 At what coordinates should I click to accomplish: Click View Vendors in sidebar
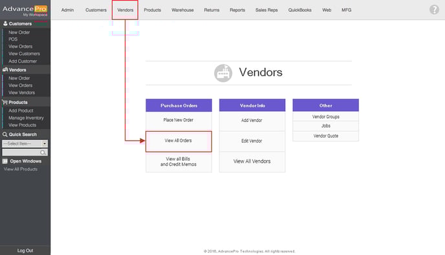coord(21,92)
